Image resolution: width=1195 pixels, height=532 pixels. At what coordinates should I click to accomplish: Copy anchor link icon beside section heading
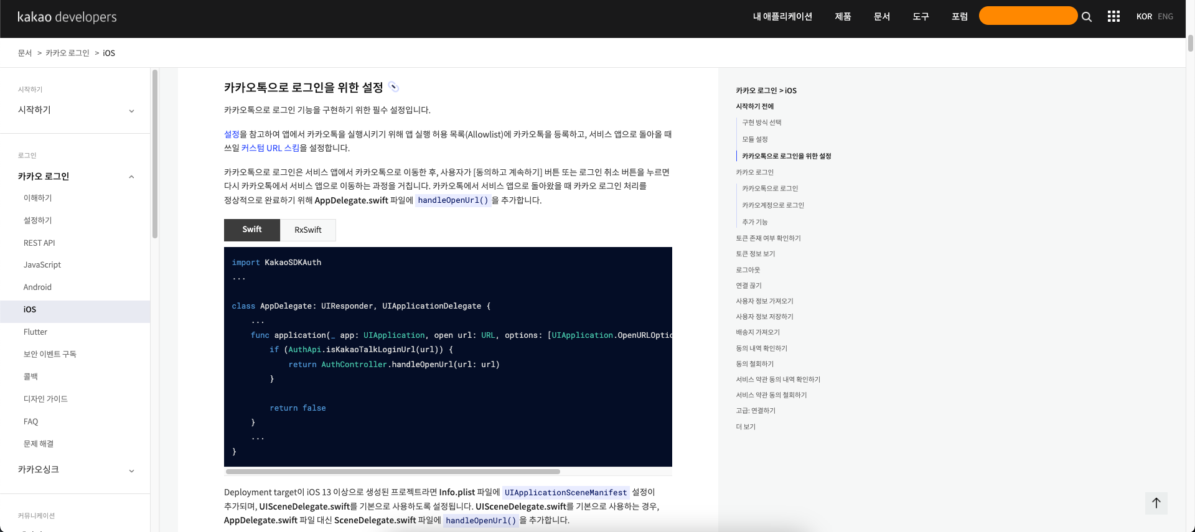393,87
